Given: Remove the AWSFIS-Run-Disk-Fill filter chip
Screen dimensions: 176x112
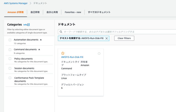Looking at the screenshot, I should click(106, 38).
